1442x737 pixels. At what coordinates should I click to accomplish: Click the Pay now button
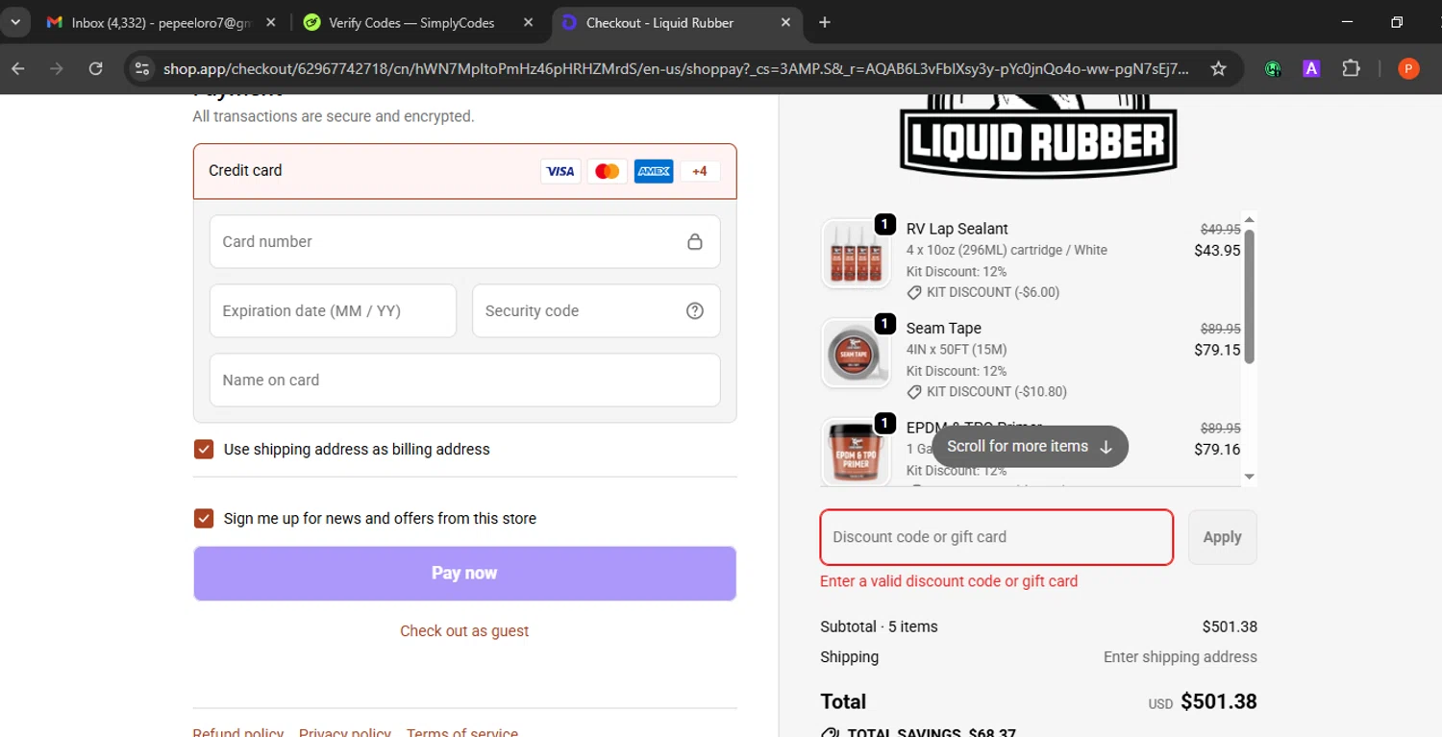point(465,573)
